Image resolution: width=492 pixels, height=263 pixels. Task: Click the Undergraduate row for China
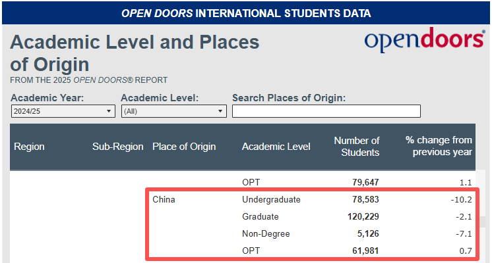(x=271, y=199)
